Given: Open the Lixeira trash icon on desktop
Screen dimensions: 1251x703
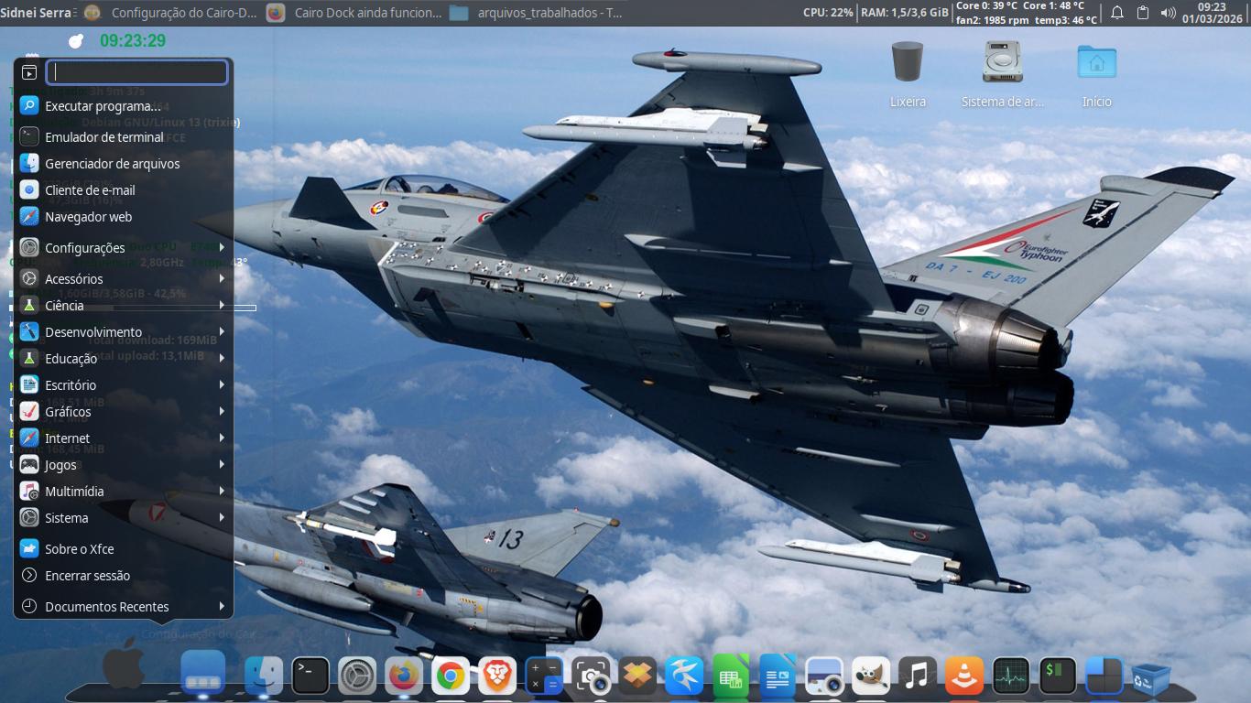Looking at the screenshot, I should pyautogui.click(x=907, y=63).
